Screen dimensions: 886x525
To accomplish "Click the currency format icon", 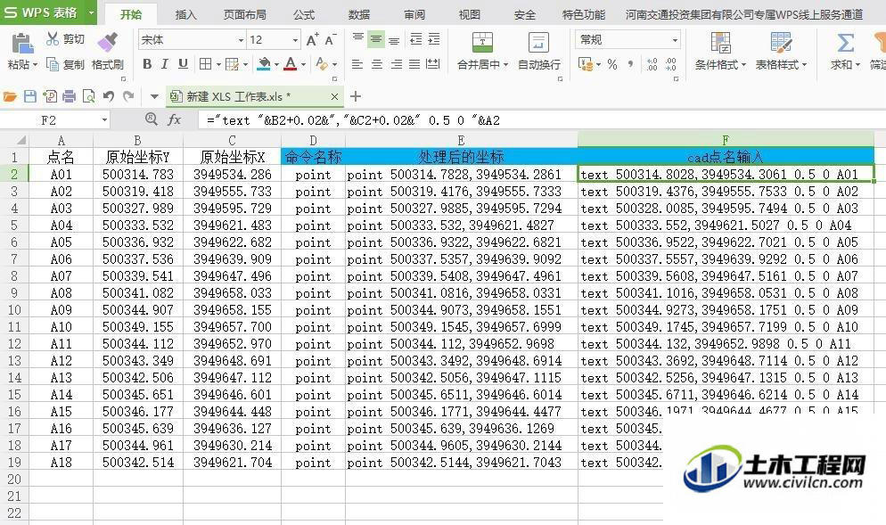I will 585,64.
